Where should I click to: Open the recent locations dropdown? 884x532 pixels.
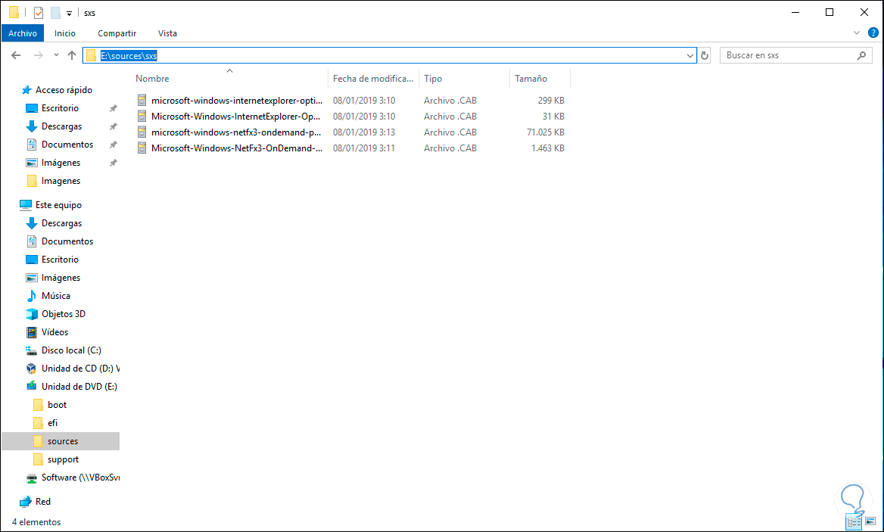click(x=56, y=55)
